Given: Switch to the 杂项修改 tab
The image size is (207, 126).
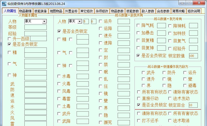Looking at the screenshot, I should (102, 11).
